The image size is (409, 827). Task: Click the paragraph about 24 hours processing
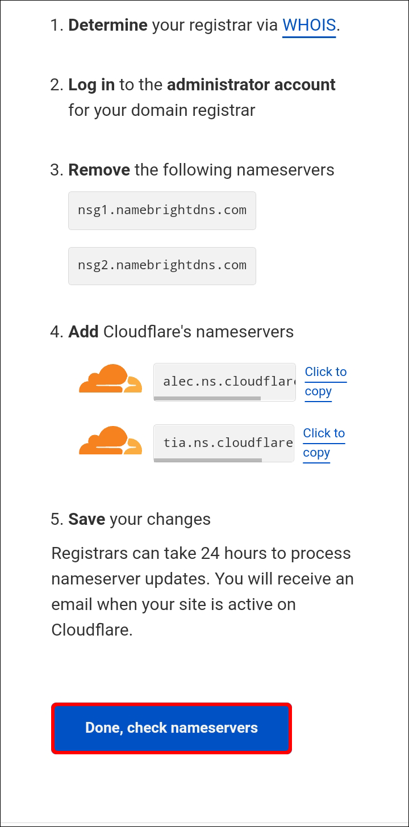[x=202, y=591]
